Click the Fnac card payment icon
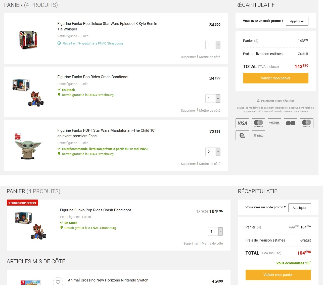 [258, 135]
